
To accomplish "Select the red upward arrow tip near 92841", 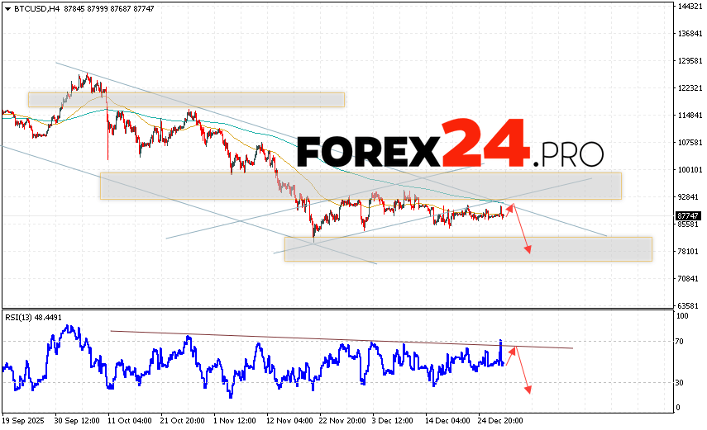I will tap(512, 206).
